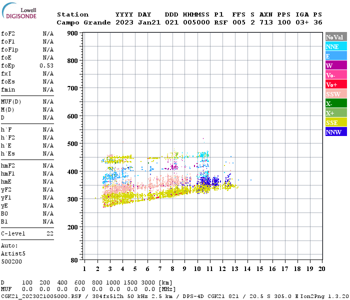Select the NoVal gray legend swatch
Image resolution: width=350 pixels, height=300 pixels.
tap(336, 37)
